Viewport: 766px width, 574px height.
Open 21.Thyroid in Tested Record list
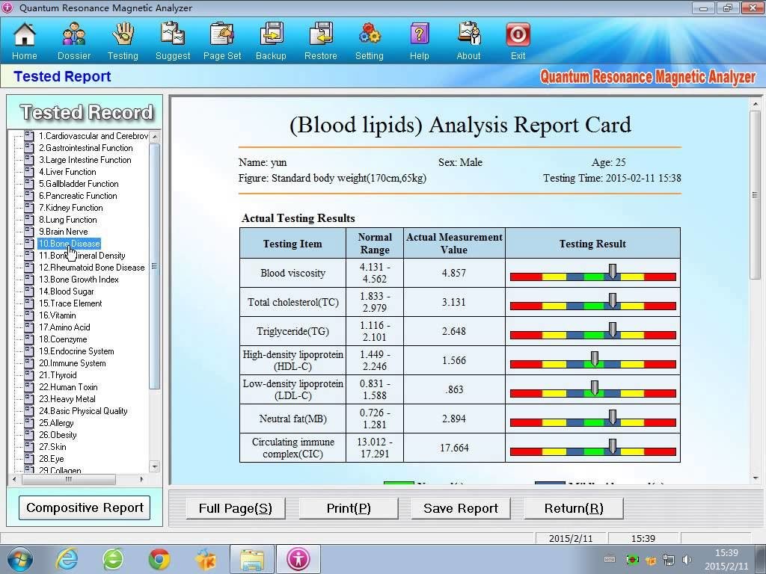click(x=58, y=375)
